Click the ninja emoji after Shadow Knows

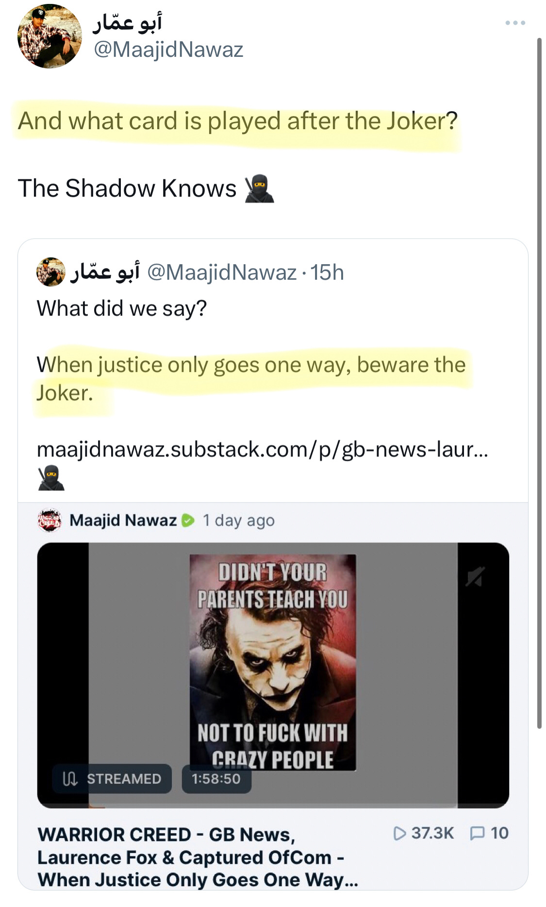259,189
